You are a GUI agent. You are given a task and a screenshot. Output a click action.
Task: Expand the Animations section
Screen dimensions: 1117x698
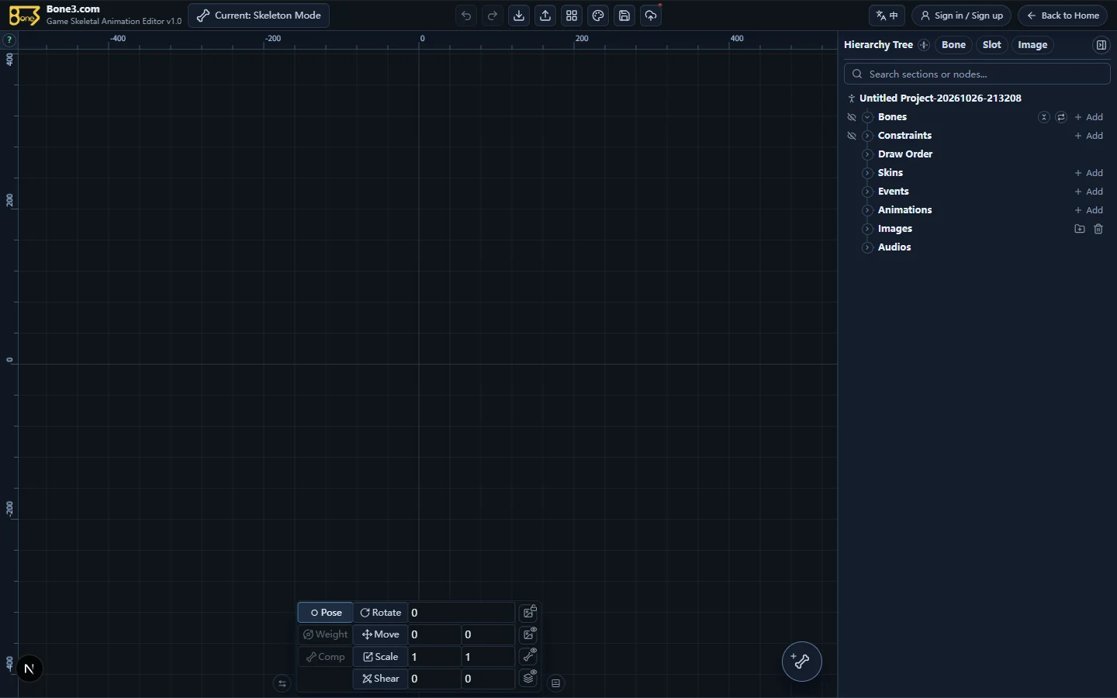(x=867, y=210)
